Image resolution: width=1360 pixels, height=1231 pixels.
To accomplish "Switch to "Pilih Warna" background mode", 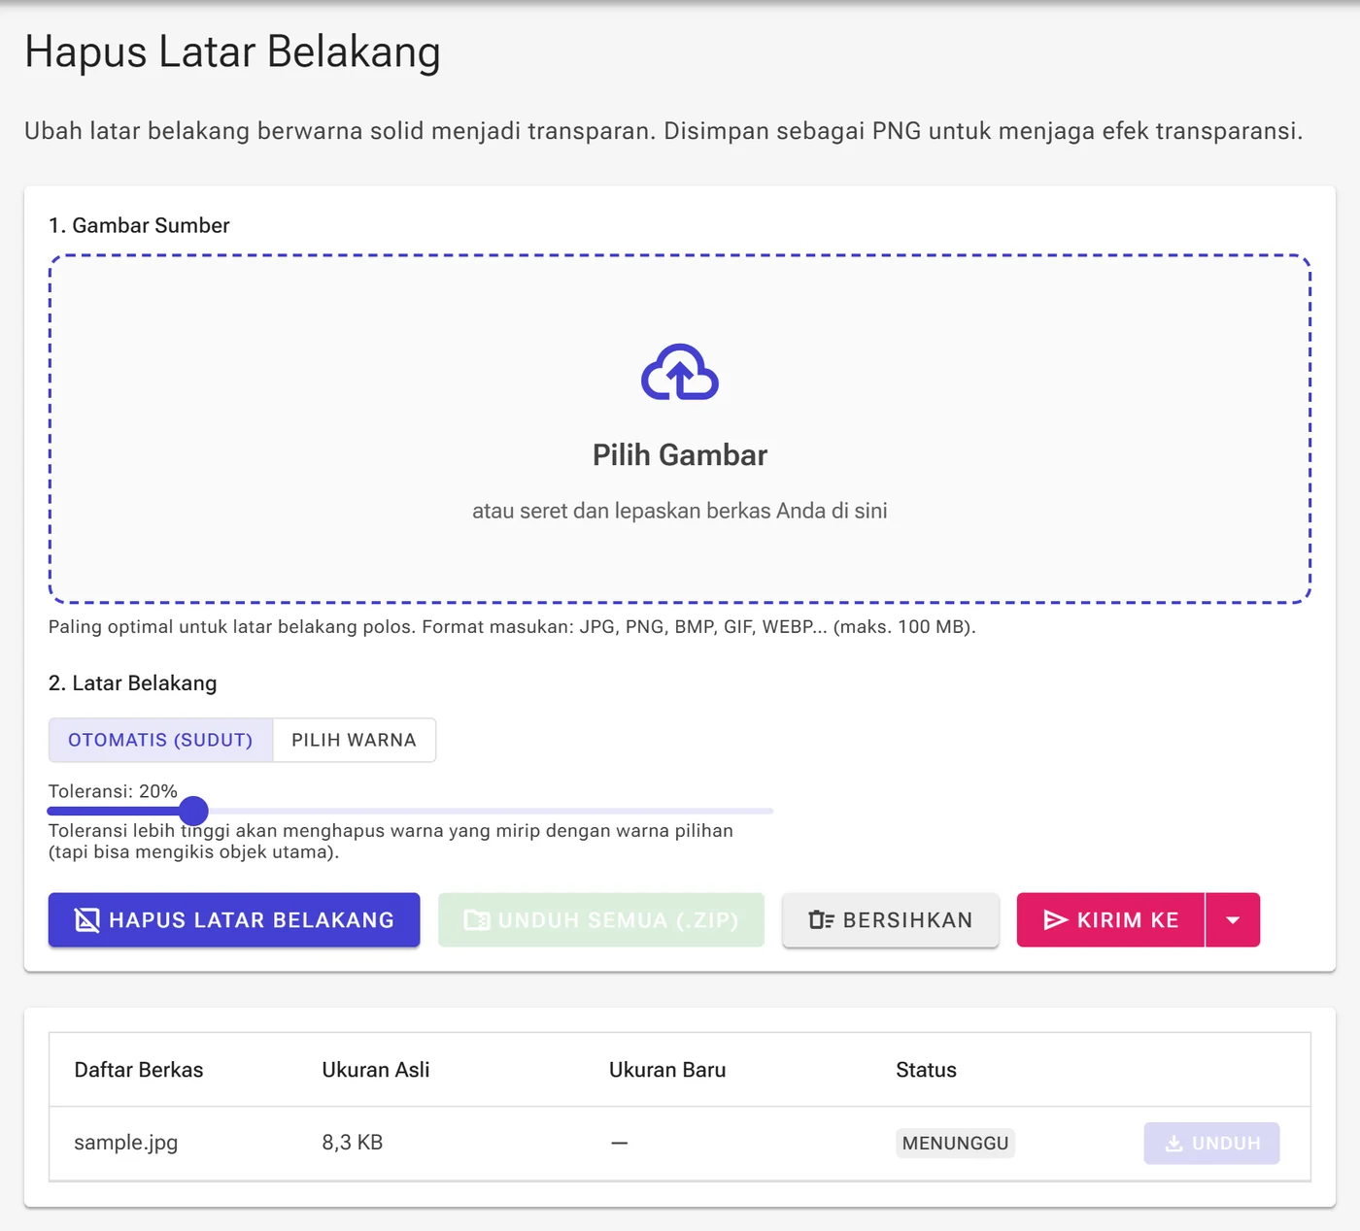I will coord(354,740).
